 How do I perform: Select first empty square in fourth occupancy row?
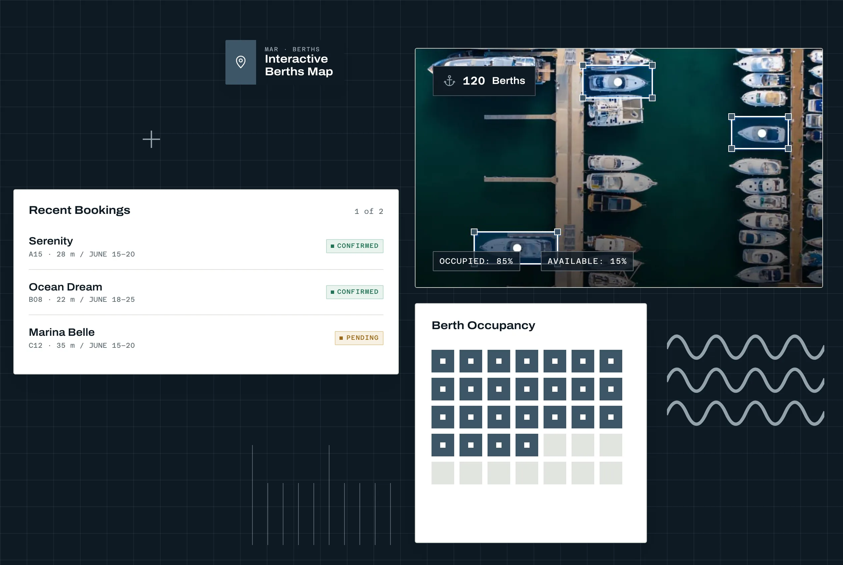[x=555, y=445]
